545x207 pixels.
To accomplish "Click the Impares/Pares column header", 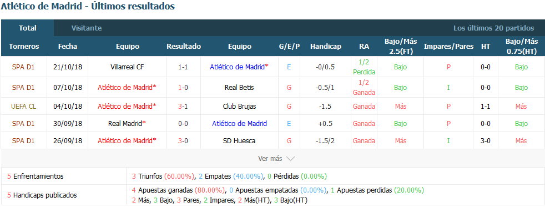I will pos(448,47).
